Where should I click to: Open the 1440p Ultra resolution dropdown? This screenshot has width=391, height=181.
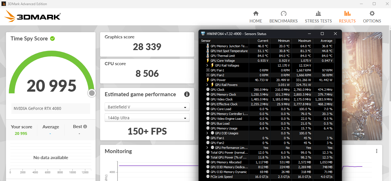tap(147, 118)
